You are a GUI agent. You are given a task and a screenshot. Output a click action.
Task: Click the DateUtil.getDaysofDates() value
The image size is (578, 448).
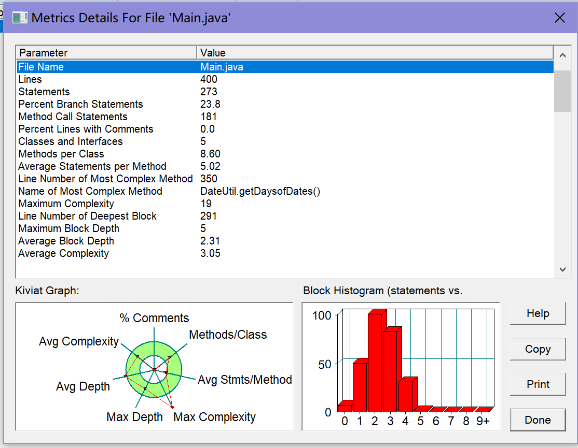pyautogui.click(x=260, y=191)
